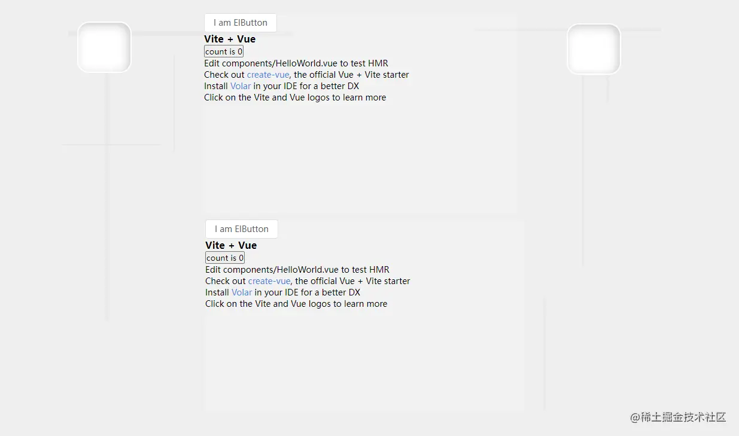739x436 pixels.
Task: Click second 'Edit components/HelloWorld.vue' text line
Action: tap(297, 270)
